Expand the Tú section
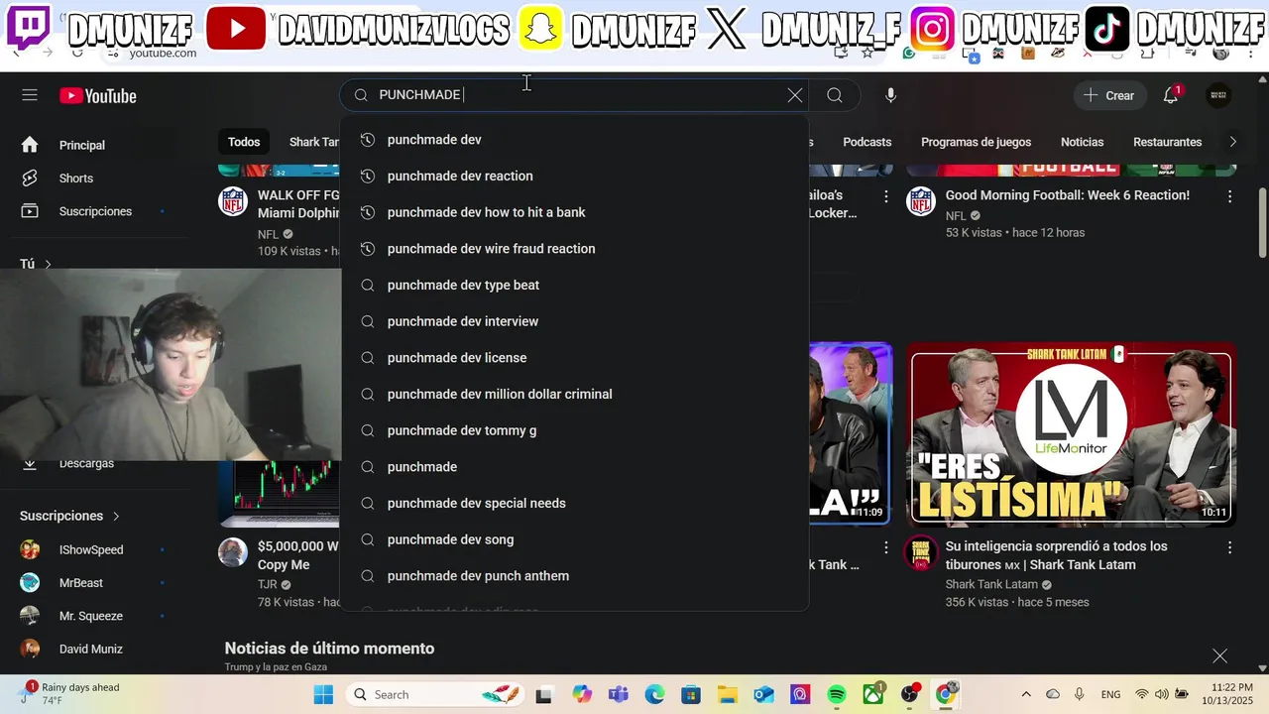The width and height of the screenshot is (1269, 714). pos(37,264)
